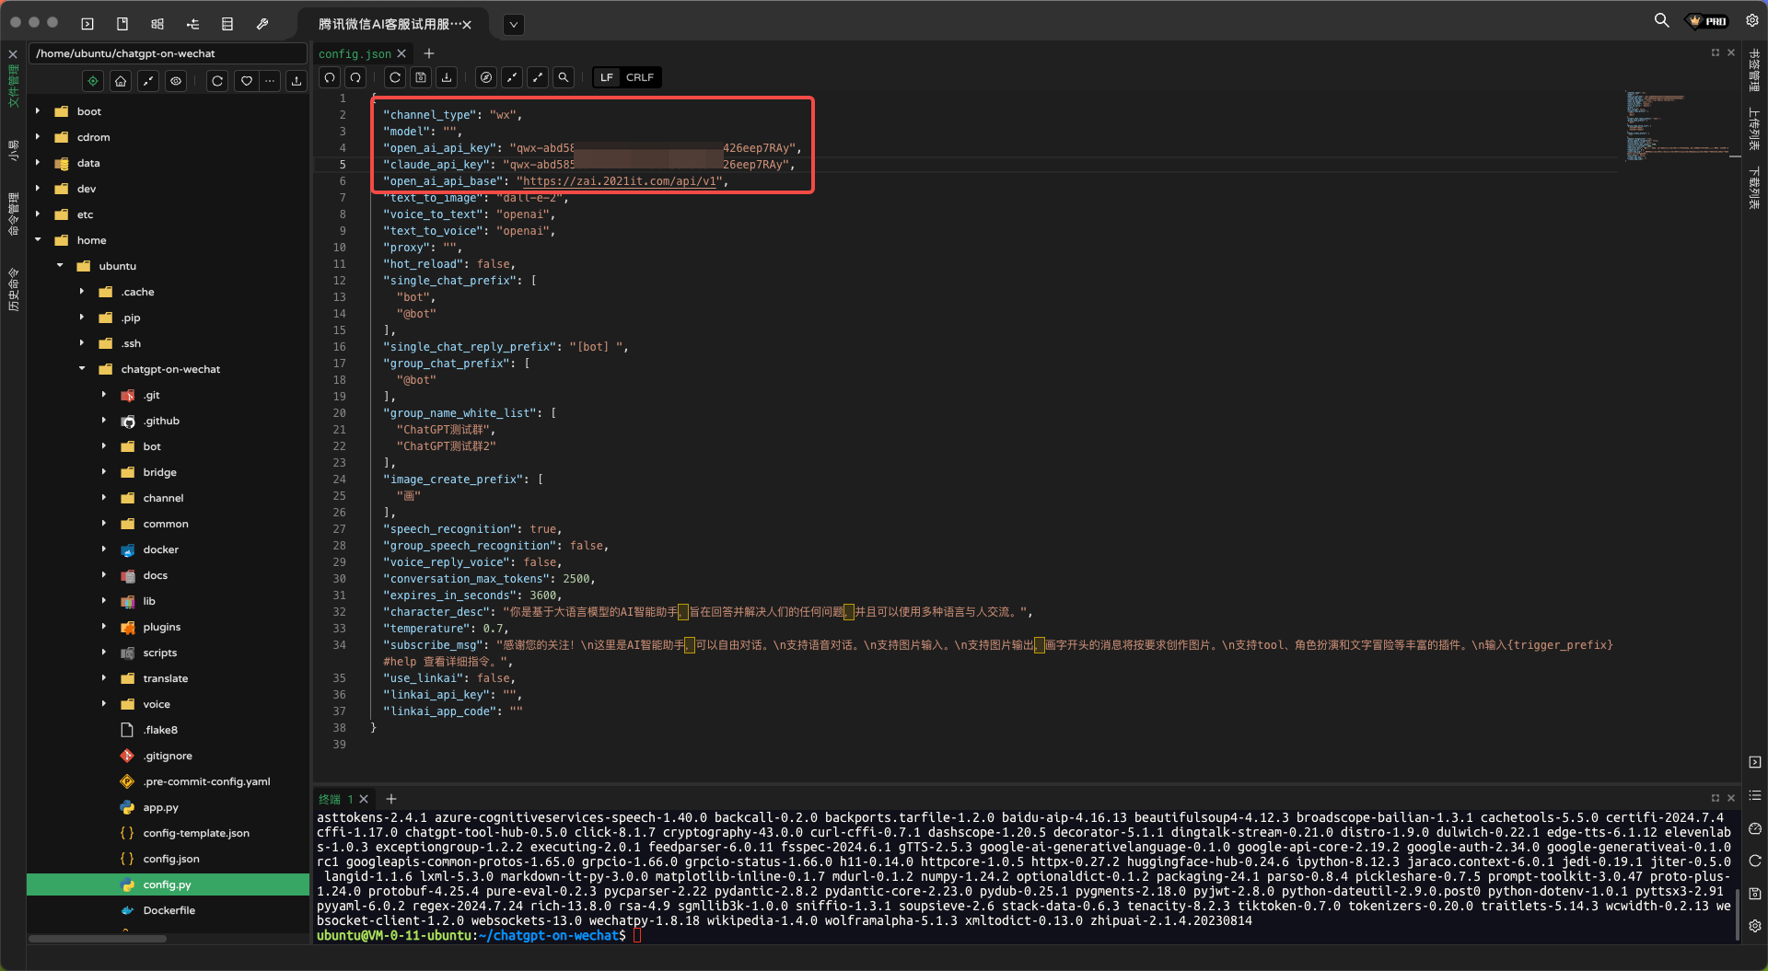
Task: Select the config.json editor tab
Action: [355, 53]
